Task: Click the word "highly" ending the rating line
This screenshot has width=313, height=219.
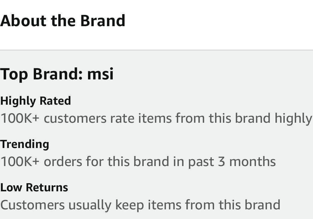Action: click(x=293, y=119)
